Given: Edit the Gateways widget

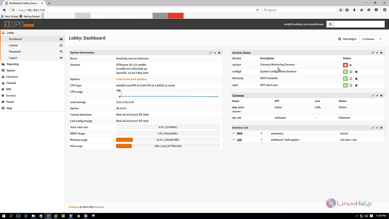Looking at the screenshot, I should tap(373, 96).
